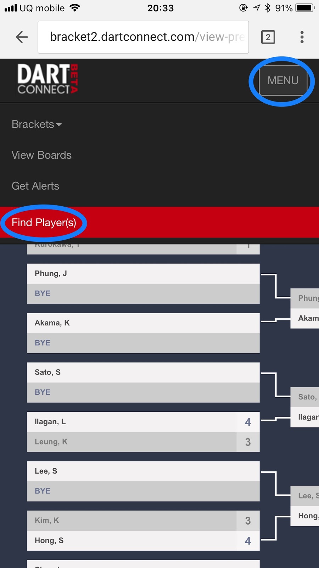Open the browser three-dot menu
Screen dimensions: 319x568
[302, 37]
